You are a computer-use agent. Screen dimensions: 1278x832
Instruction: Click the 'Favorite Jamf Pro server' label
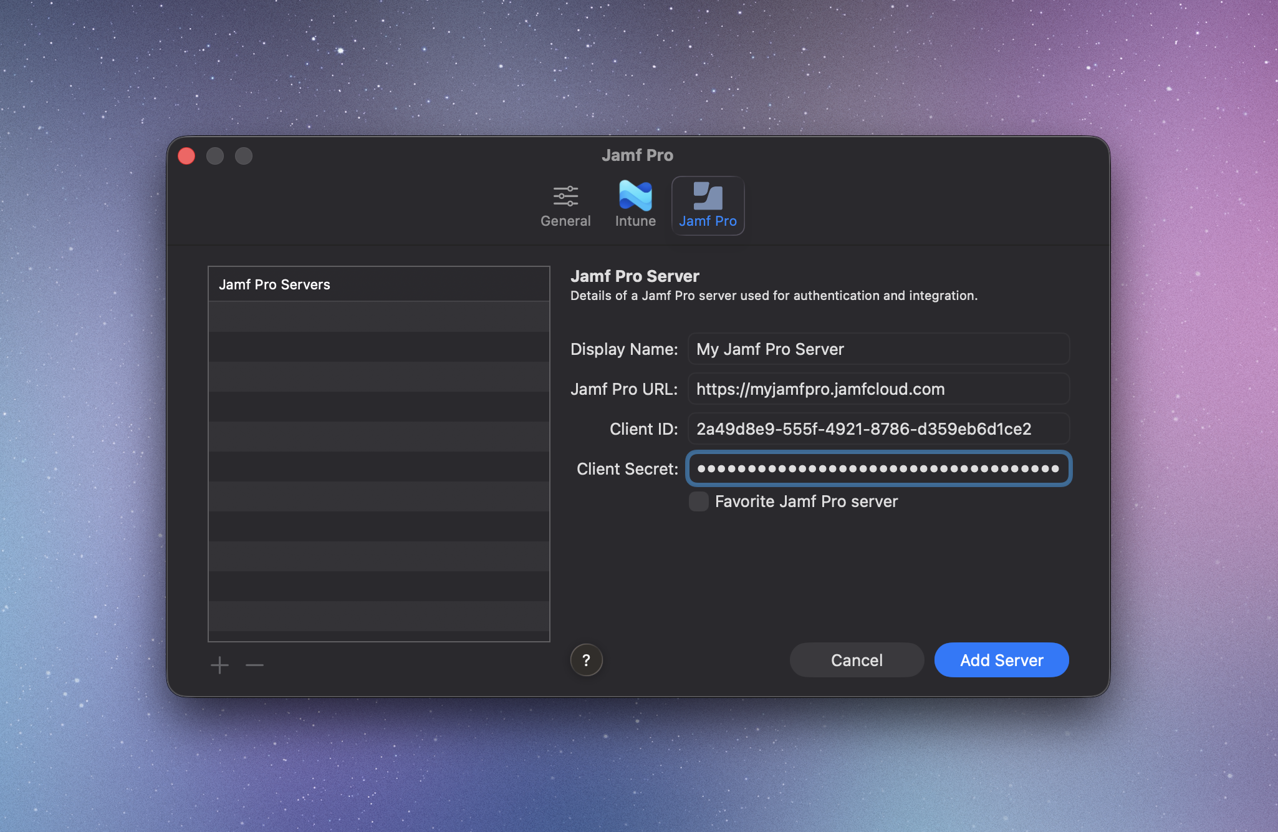point(806,501)
